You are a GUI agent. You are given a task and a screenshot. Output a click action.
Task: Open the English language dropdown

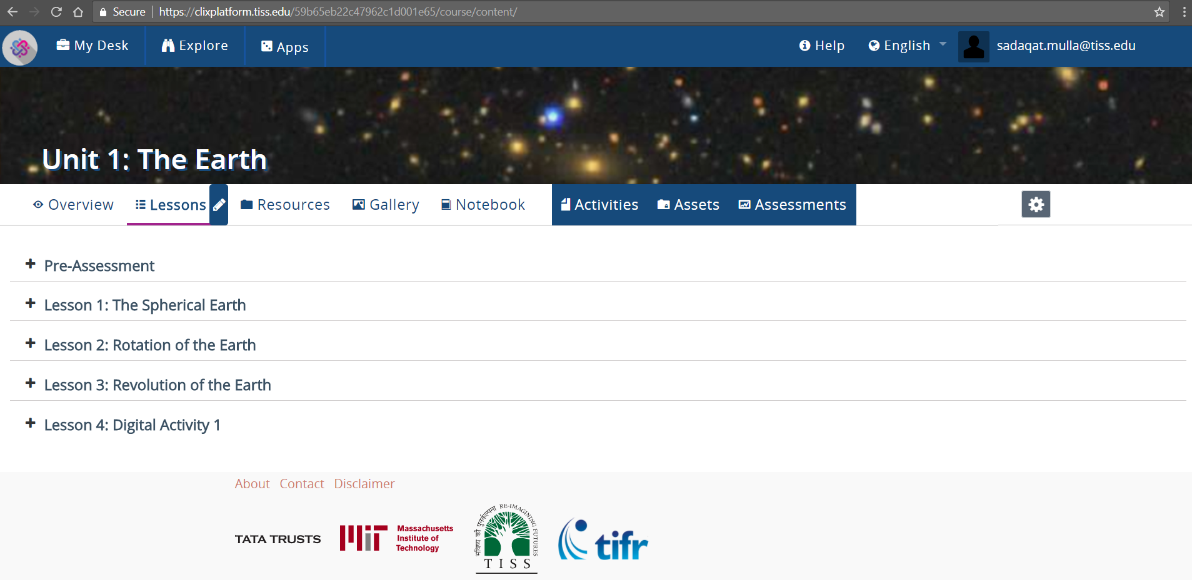(907, 46)
